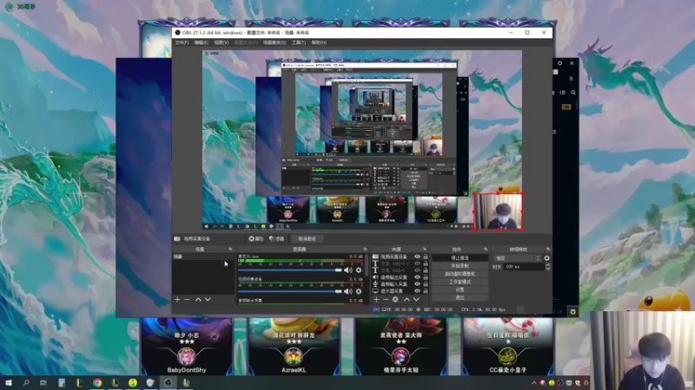Click 退出 (Exit) button in Controls

pyautogui.click(x=460, y=297)
